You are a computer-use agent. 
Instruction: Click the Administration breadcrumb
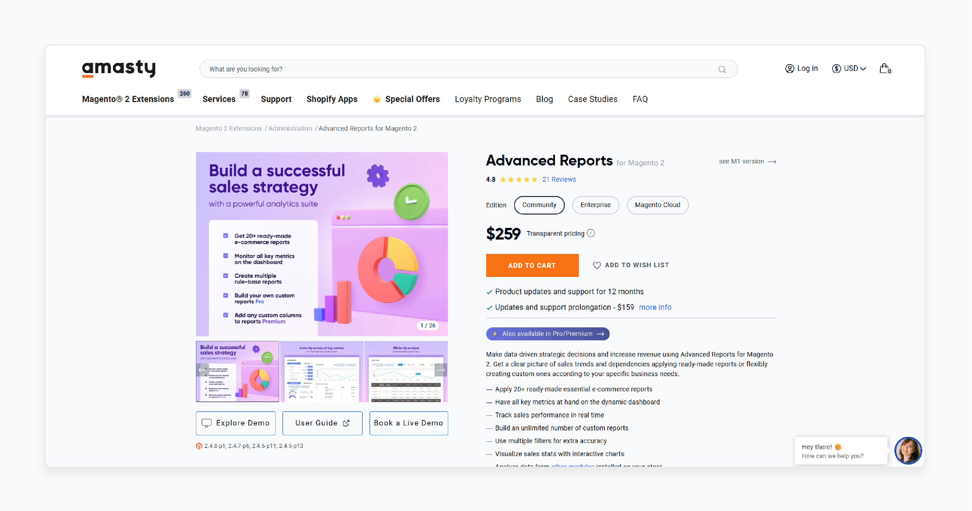(x=290, y=129)
